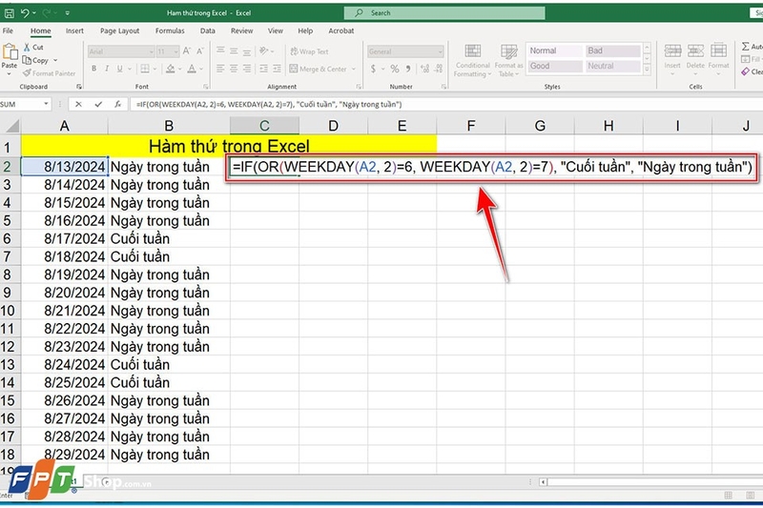Image resolution: width=763 pixels, height=508 pixels.
Task: Click the Increase Decimal icon
Action: 424,69
